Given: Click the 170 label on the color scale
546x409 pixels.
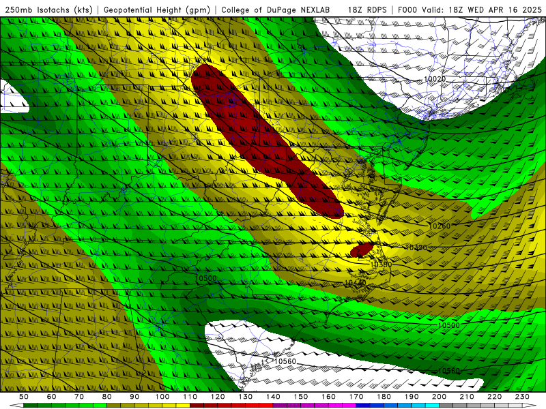Looking at the screenshot, I should [x=356, y=397].
